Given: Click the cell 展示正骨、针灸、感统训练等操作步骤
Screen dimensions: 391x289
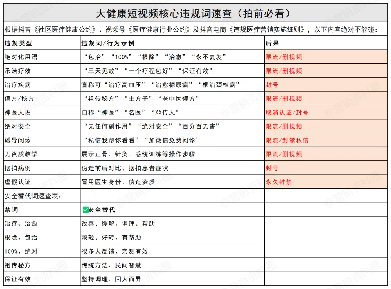Looking at the screenshot, I should (x=172, y=154).
